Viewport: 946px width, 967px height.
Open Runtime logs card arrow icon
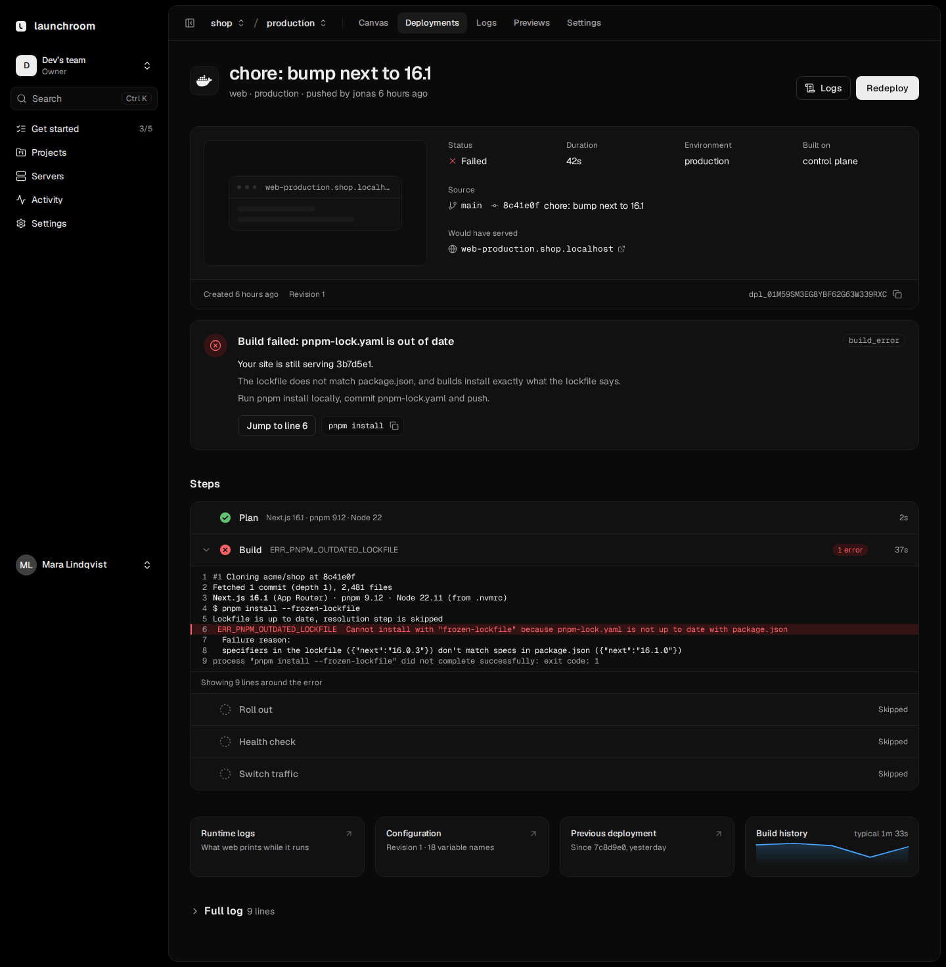click(349, 834)
